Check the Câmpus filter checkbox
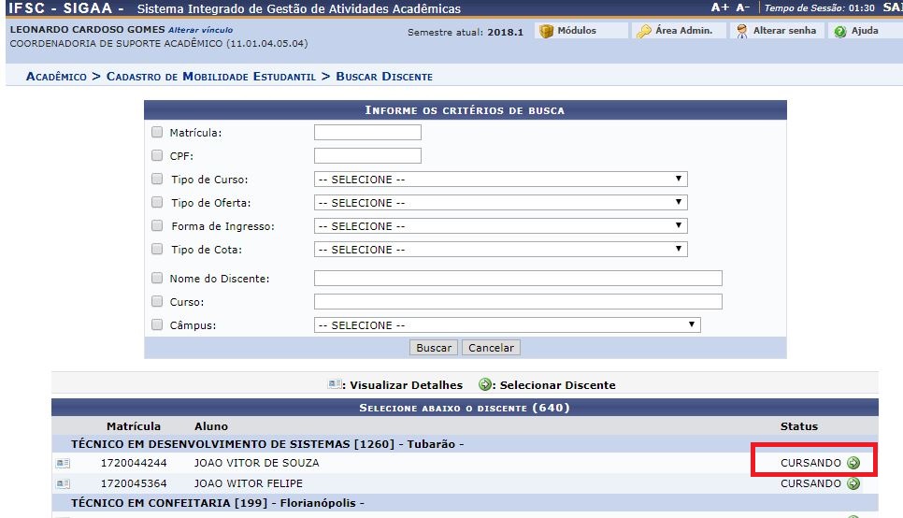This screenshot has height=518, width=903. pos(157,324)
